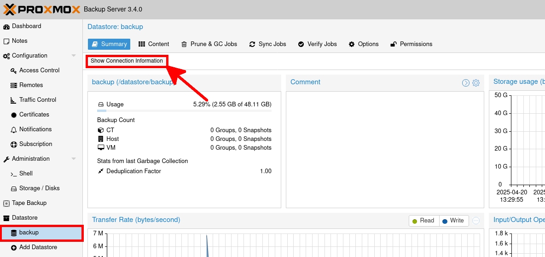Screen dimensions: 545x257
Task: Open Shell terminal from sidebar
Action: [26, 174]
